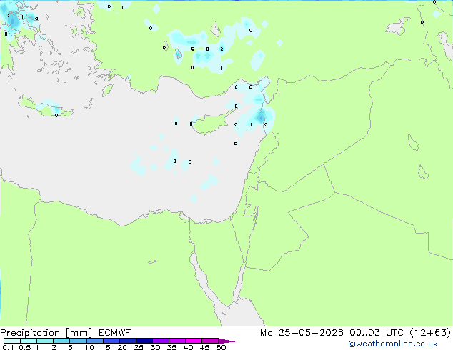Viewport: 453px width, 350px height.
Task: Select the 15–20 mm legend swatch
Action: 111,341
